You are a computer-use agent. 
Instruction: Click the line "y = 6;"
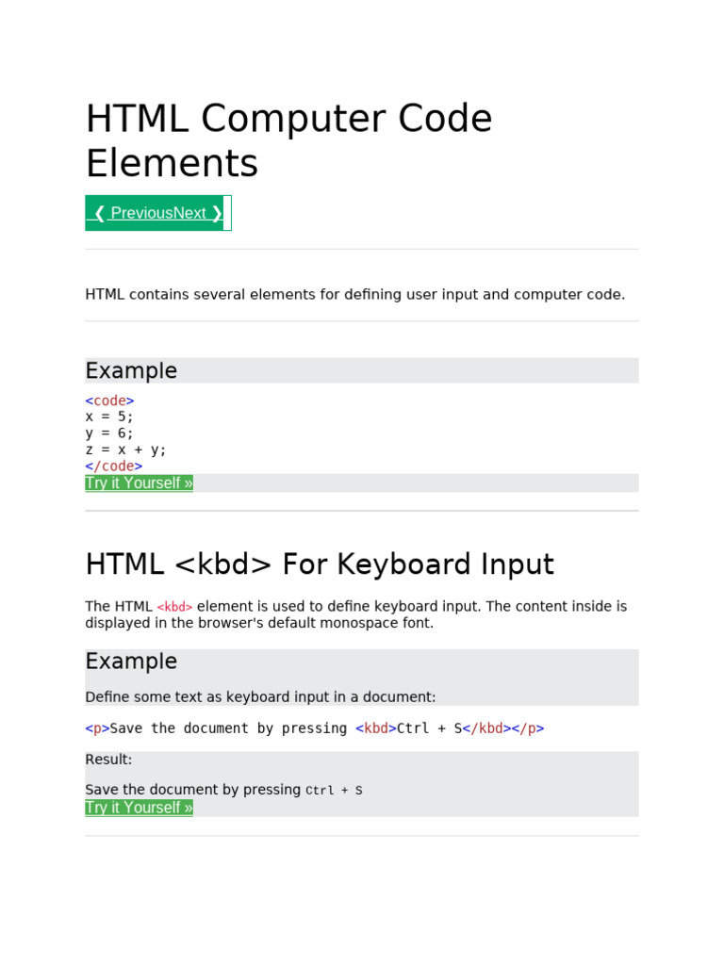click(109, 433)
